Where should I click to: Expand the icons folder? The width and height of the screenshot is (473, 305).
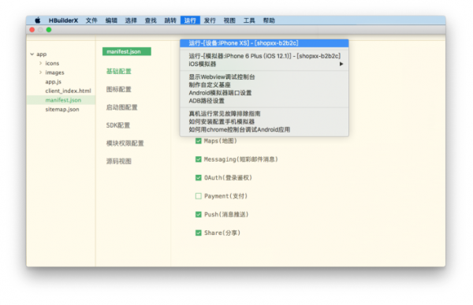[x=40, y=63]
